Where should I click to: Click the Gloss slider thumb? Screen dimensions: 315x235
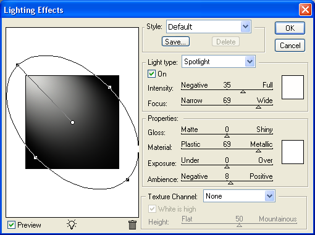point(227,136)
